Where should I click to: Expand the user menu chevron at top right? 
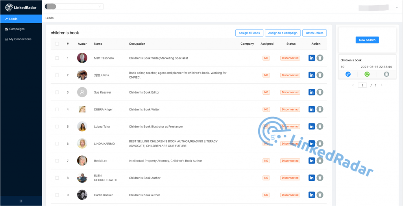396,7
